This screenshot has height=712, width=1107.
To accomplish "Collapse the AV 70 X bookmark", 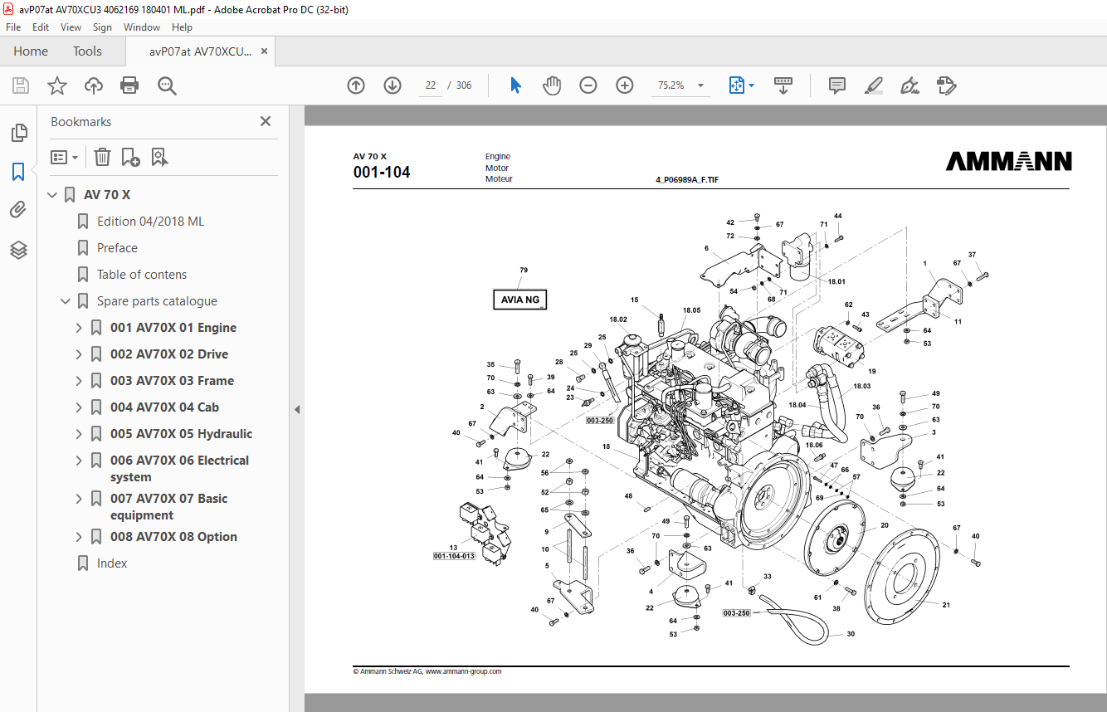I will [52, 195].
